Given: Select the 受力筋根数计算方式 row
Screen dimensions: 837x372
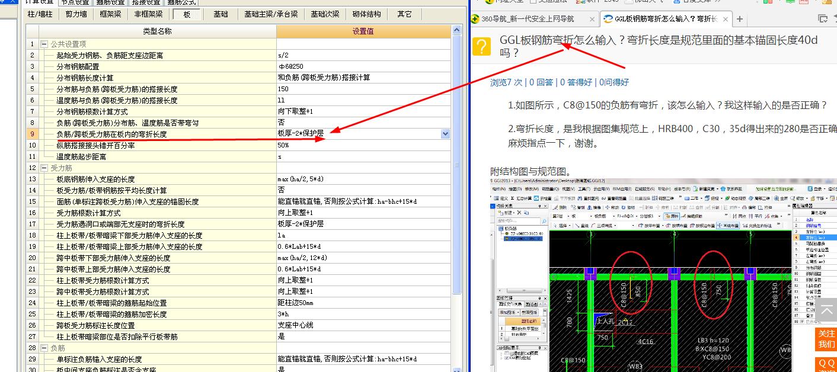Looking at the screenshot, I should [x=157, y=213].
